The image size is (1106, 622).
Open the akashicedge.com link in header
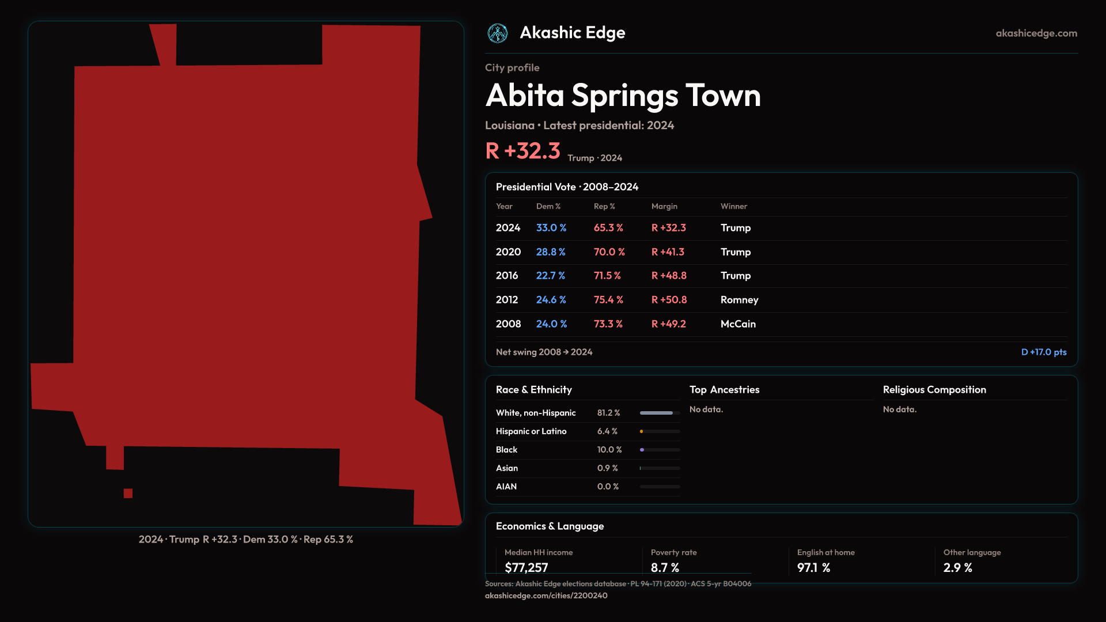pos(1036,33)
